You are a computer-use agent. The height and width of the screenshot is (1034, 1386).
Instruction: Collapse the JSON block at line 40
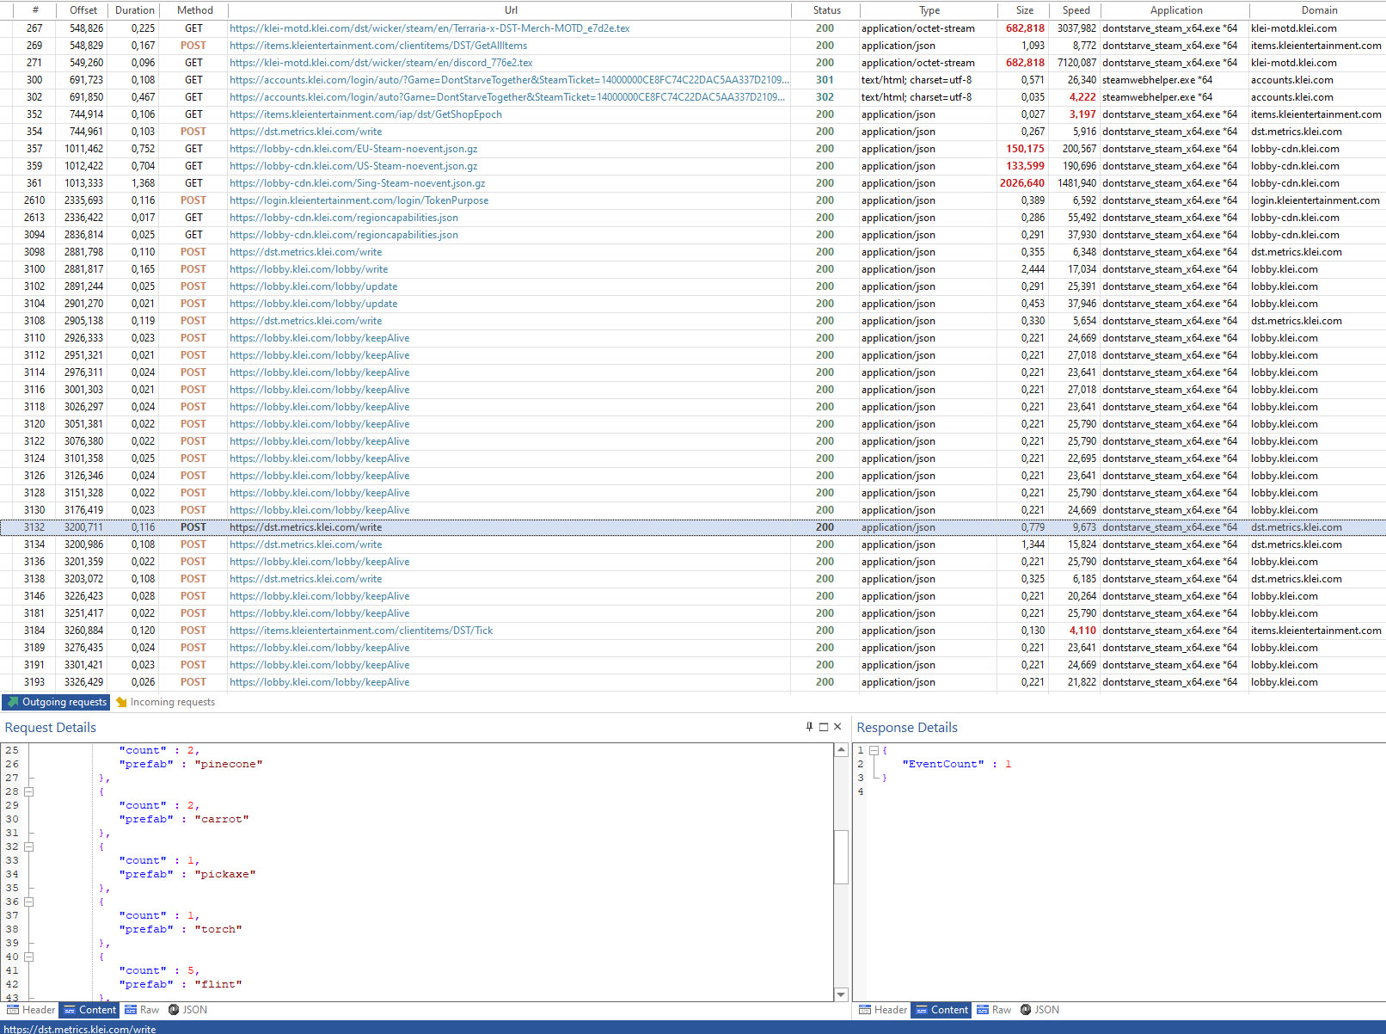28,957
